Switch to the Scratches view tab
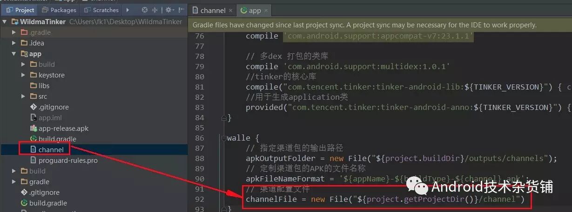The image size is (572, 212). click(x=101, y=10)
